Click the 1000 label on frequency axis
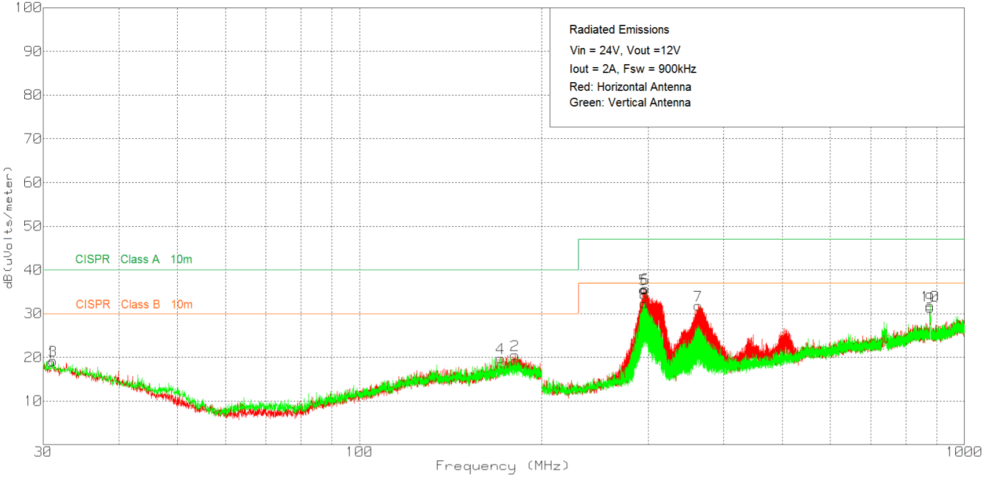This screenshot has height=477, width=986. [963, 452]
